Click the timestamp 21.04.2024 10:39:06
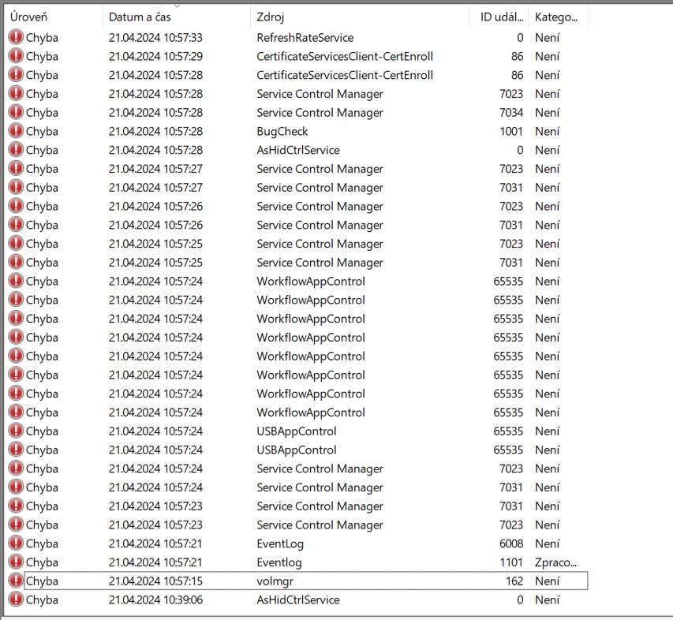 click(x=155, y=600)
